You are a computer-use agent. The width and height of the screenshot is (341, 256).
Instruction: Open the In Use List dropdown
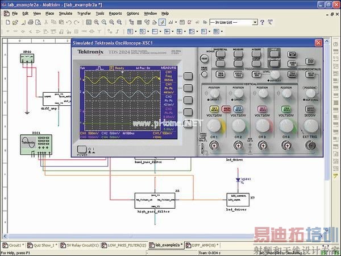pyautogui.click(x=254, y=22)
